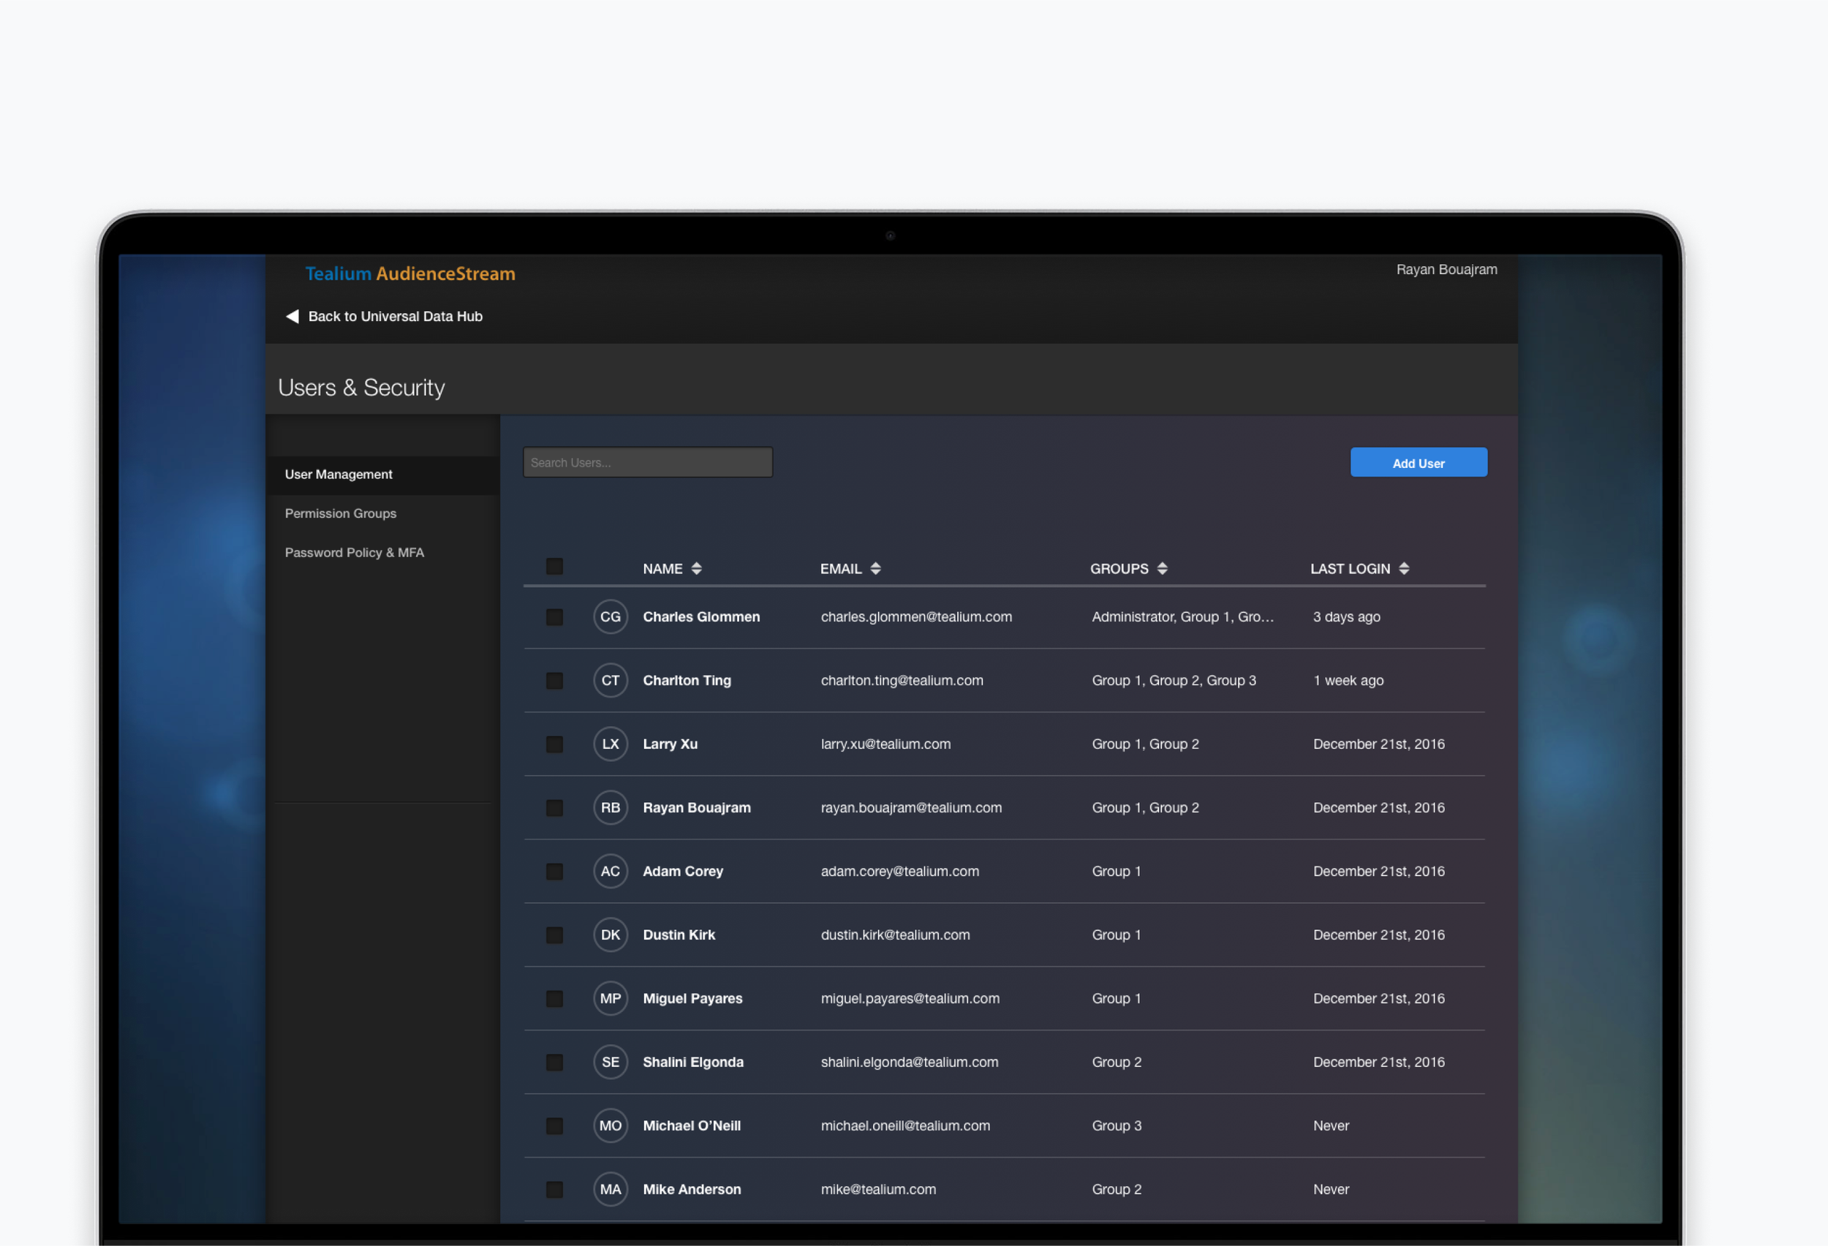Click the MO avatar for Michael O'Neill
The height and width of the screenshot is (1246, 1828).
[x=611, y=1125]
